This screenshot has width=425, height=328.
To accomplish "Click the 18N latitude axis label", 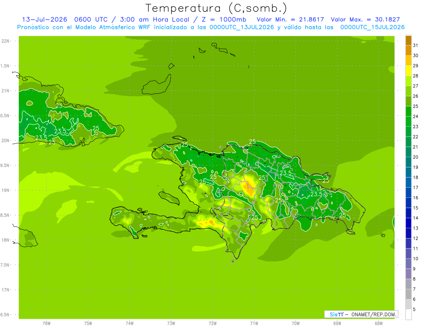I will [x=5, y=240].
